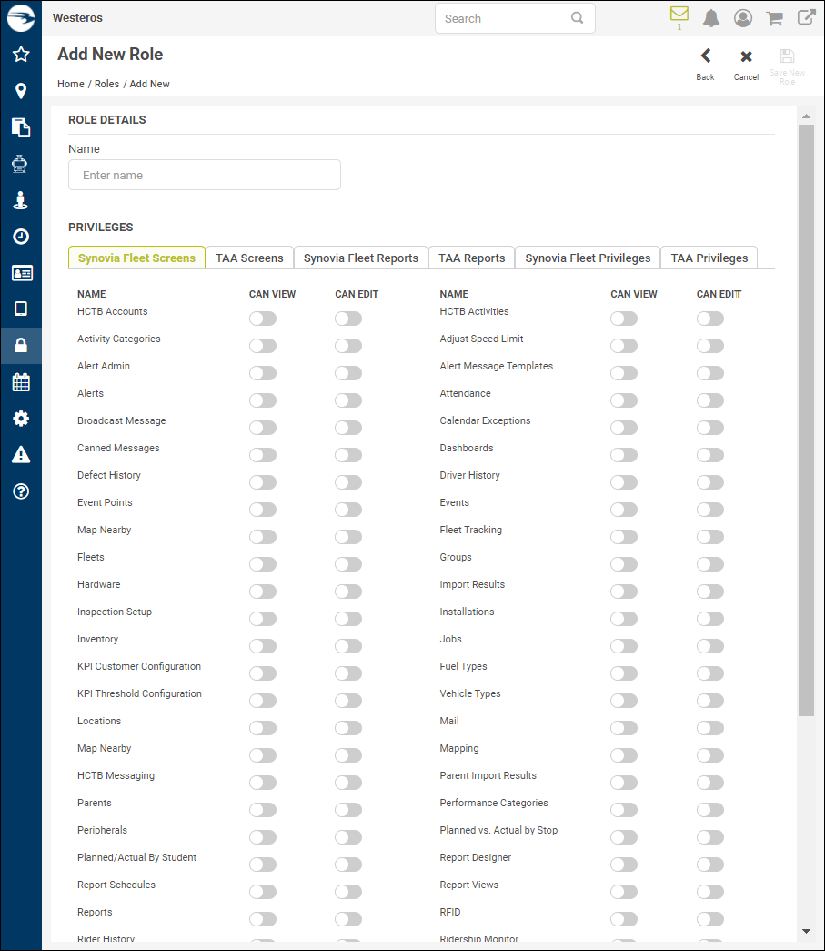Viewport: 825px width, 951px height.
Task: Click the Save New Role button
Action: pos(787,66)
